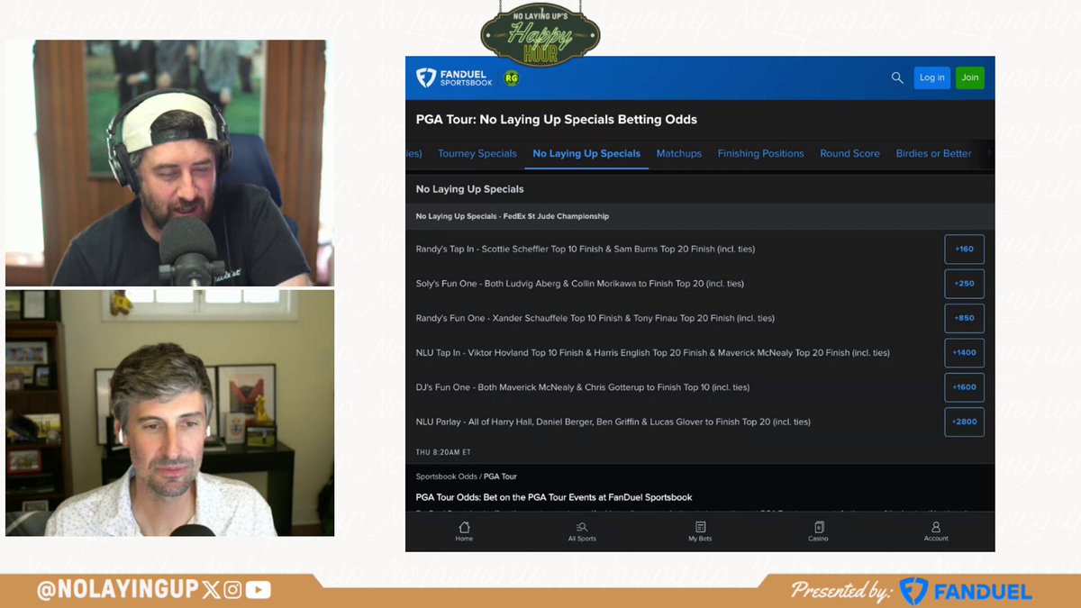Image resolution: width=1081 pixels, height=608 pixels.
Task: Click the PGA Tour Odds article heading
Action: [553, 497]
